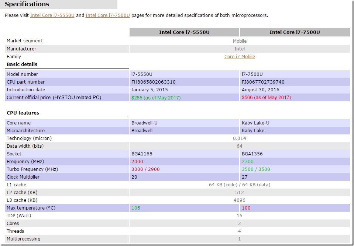This screenshot has height=246, width=354.
Task: Select the Market segment row label
Action: [x=24, y=41]
